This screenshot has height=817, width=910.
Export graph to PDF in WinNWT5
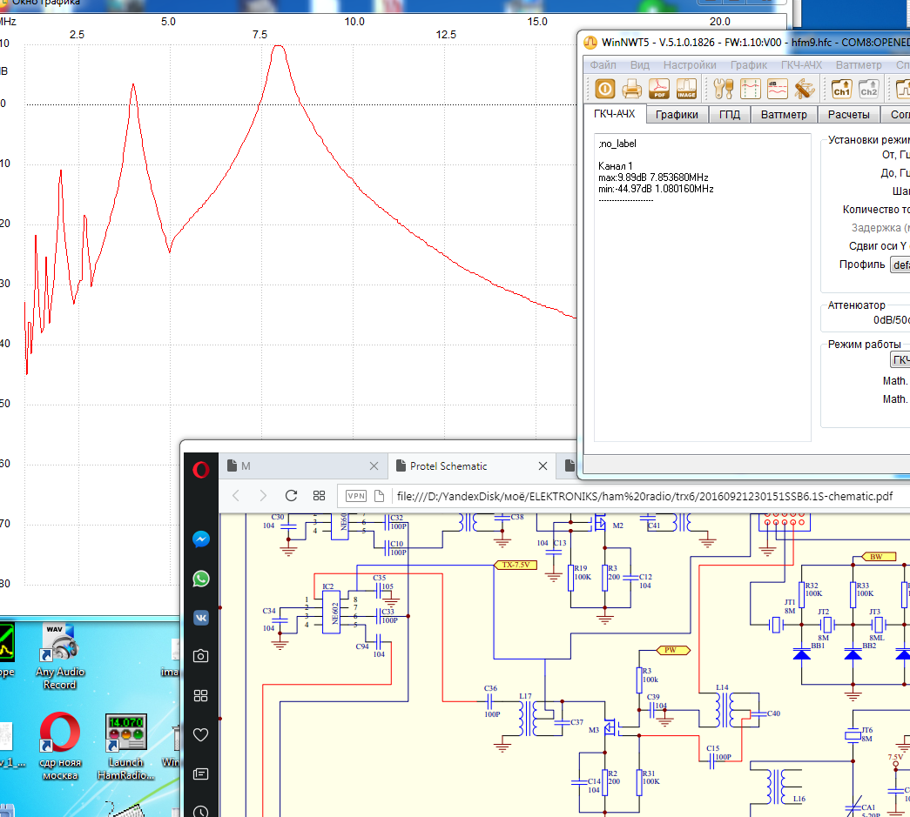pos(659,90)
